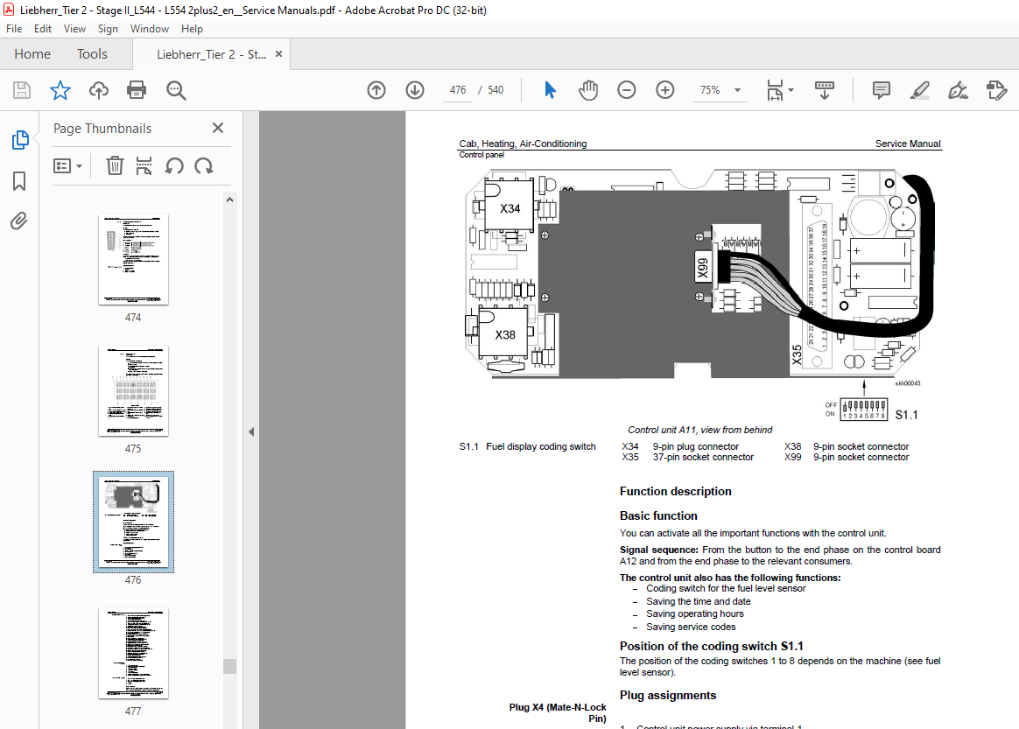Switch to the Home tab
This screenshot has height=729, width=1019.
point(32,54)
